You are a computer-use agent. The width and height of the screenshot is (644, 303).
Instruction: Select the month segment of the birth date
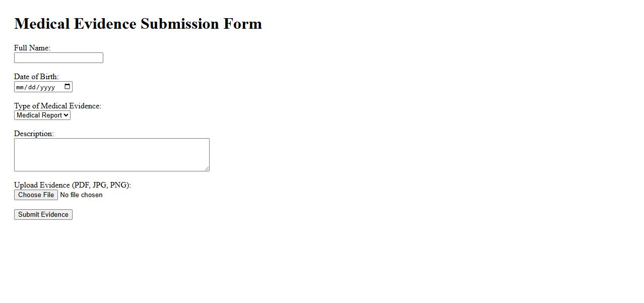pos(20,87)
